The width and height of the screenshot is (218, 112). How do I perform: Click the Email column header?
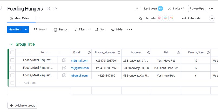click(77, 52)
